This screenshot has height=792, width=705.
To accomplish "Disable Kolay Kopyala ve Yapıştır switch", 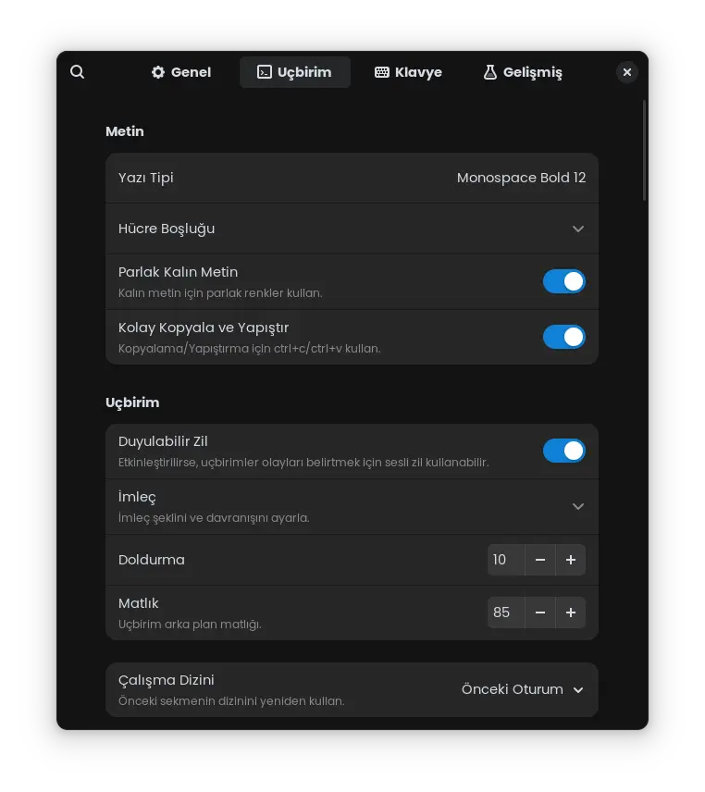I will 564,337.
